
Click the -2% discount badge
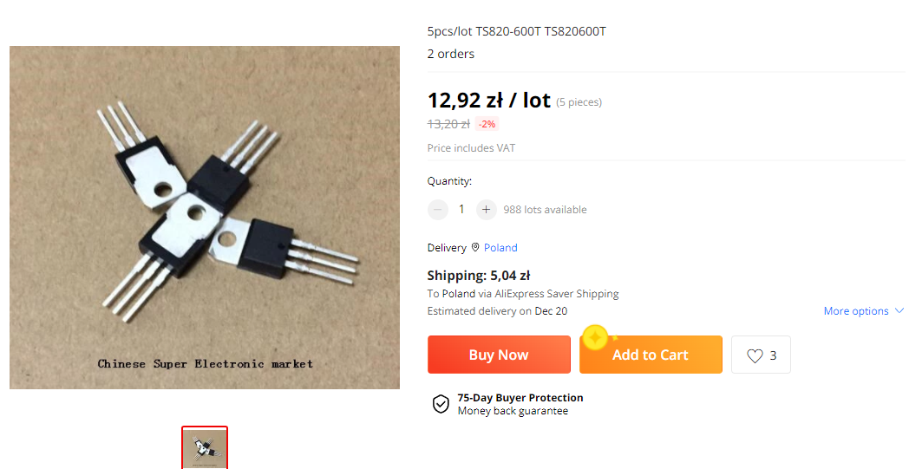click(x=487, y=124)
